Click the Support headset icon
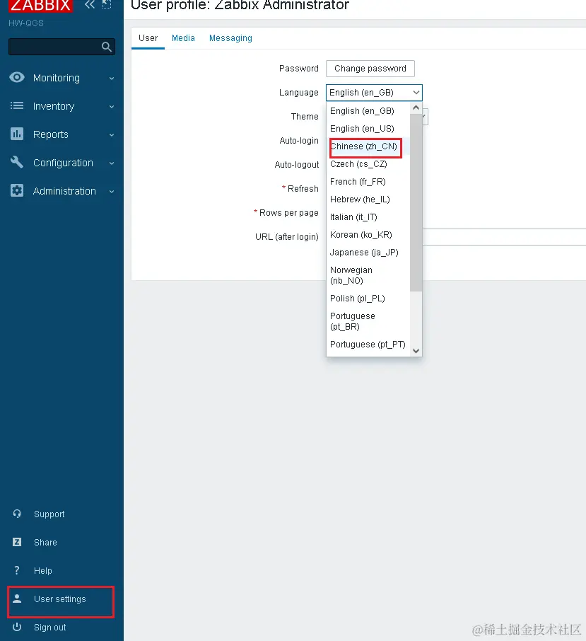The width and height of the screenshot is (586, 641). click(x=17, y=514)
